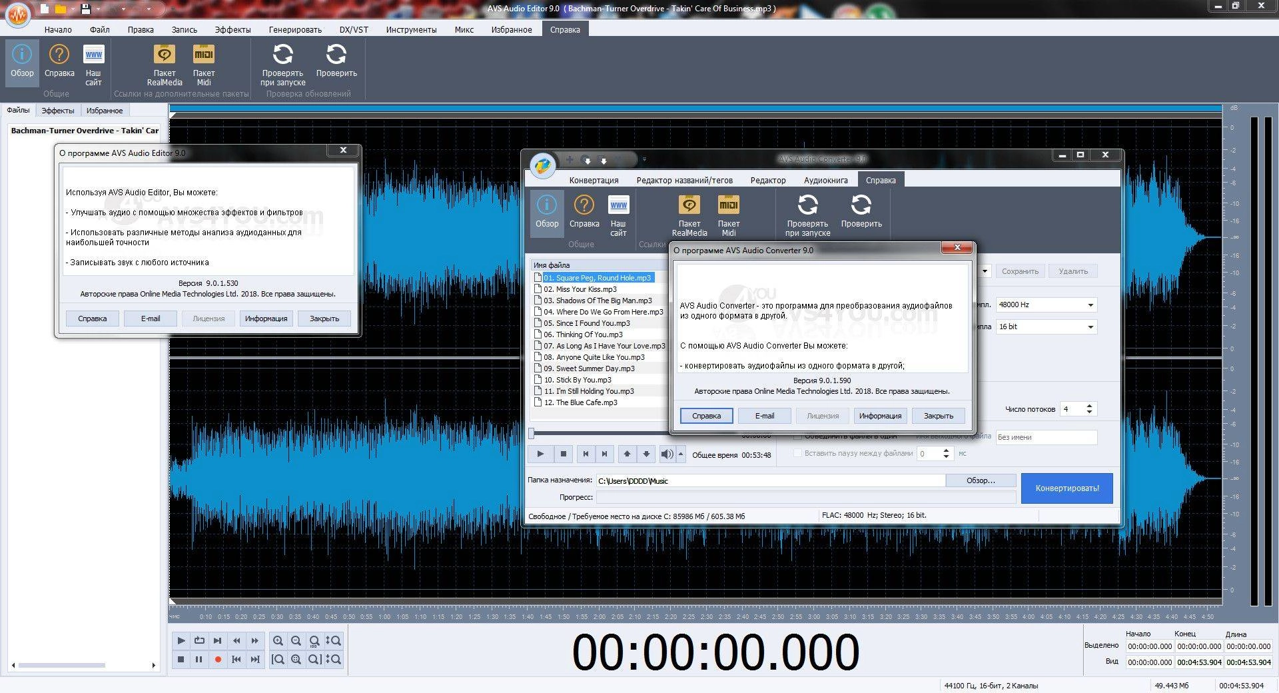Click Наш сайт icon in Audio Converter ribbon
1279x693 pixels.
click(618, 215)
